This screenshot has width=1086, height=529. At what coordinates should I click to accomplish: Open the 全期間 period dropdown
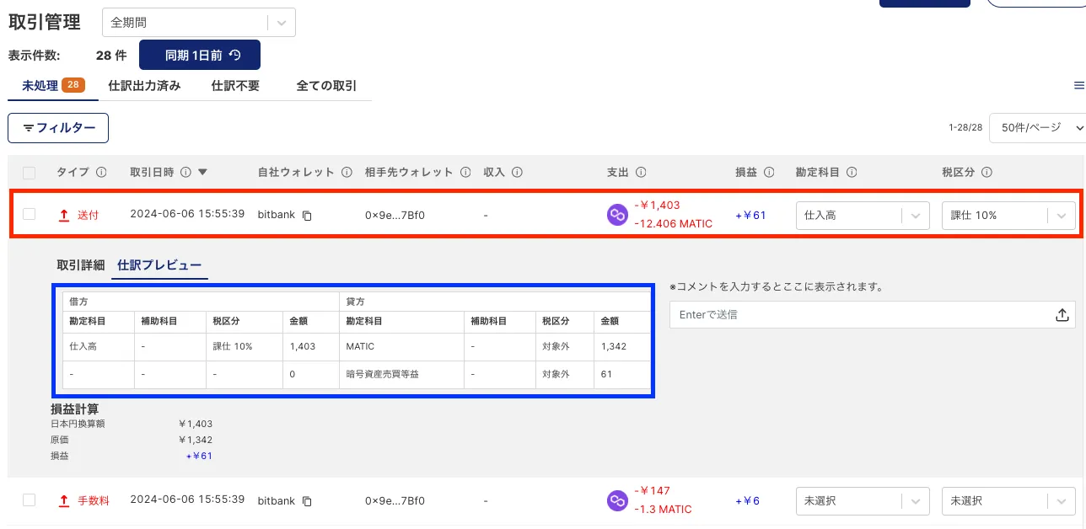point(198,23)
